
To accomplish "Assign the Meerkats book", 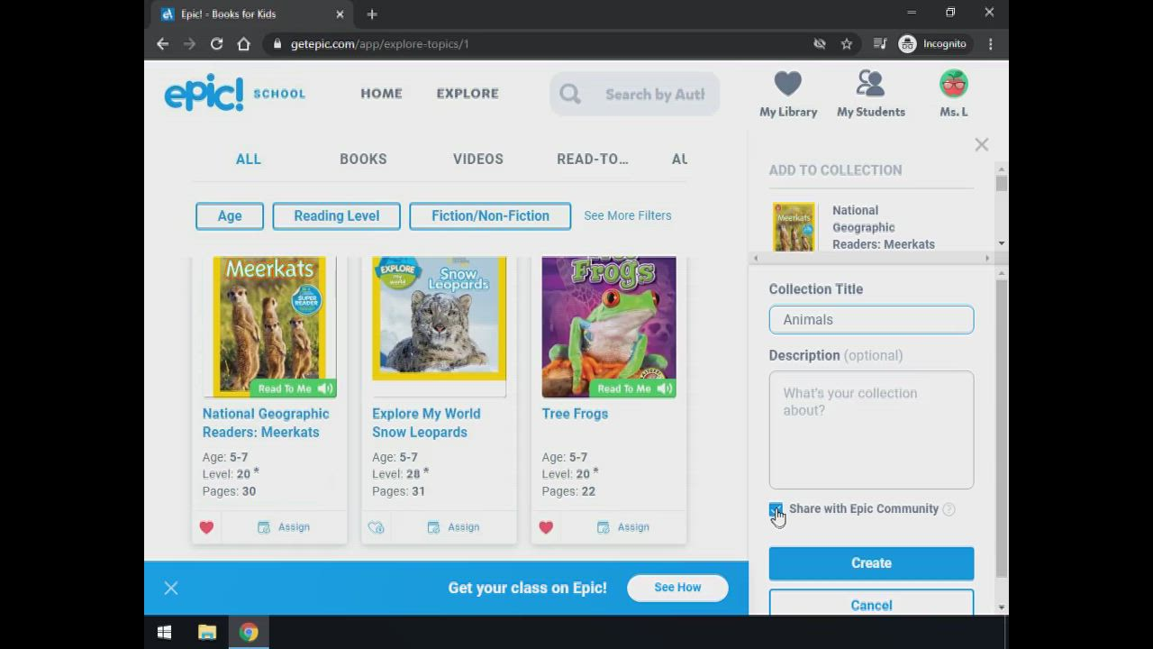I will pyautogui.click(x=284, y=527).
